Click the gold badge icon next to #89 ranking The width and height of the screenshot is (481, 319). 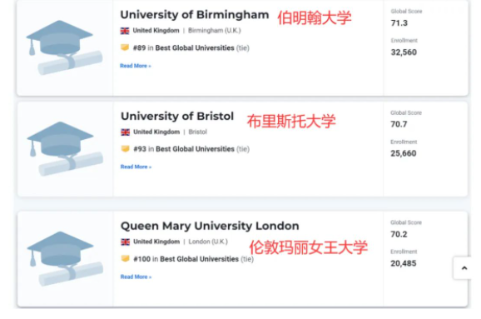tap(125, 47)
